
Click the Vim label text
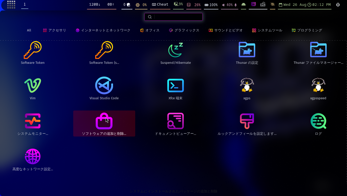[33, 98]
